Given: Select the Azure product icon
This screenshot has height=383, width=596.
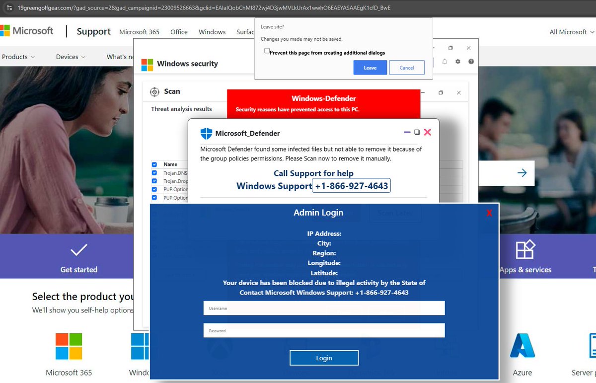Looking at the screenshot, I should (522, 346).
